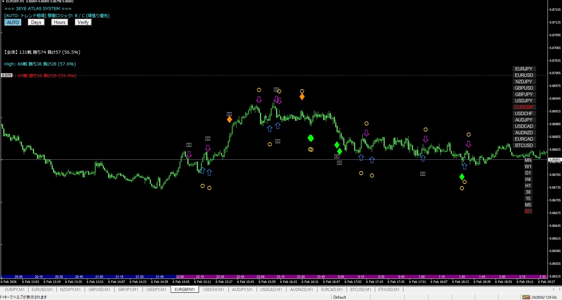Select the MN monthly timeframe button

(528, 160)
